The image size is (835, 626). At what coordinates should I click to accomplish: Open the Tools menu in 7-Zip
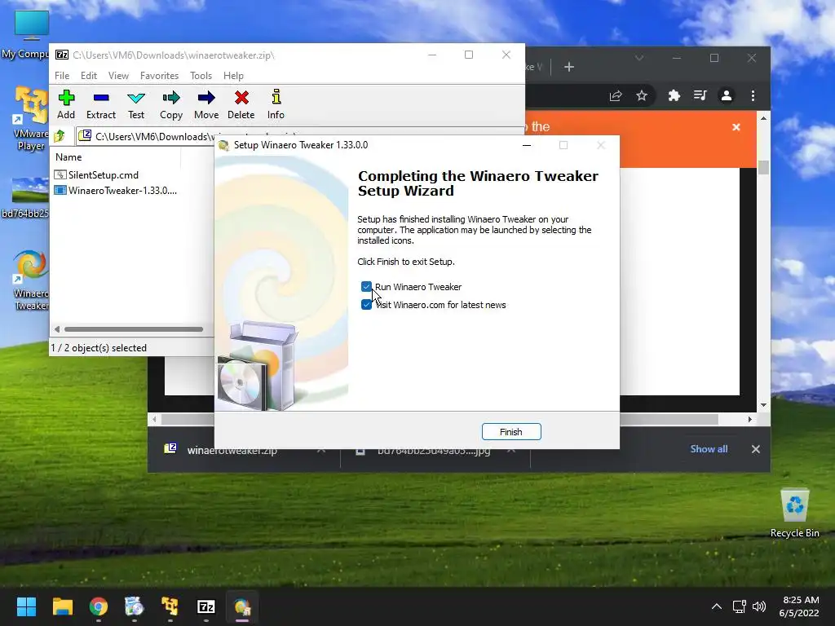point(201,76)
